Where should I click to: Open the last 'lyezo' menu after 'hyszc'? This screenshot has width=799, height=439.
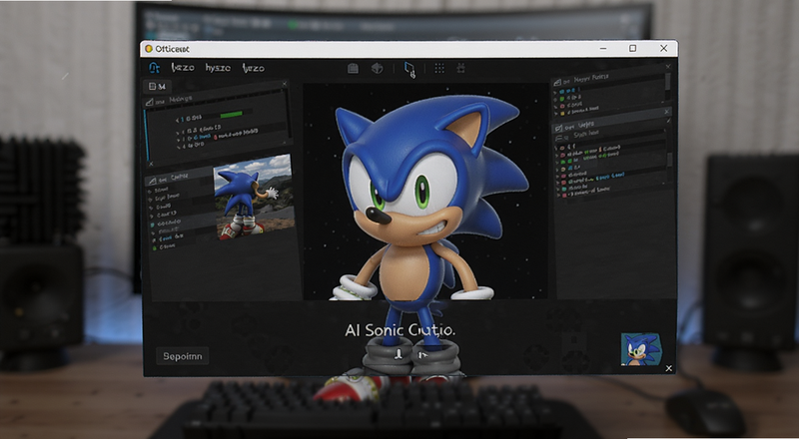tap(253, 68)
